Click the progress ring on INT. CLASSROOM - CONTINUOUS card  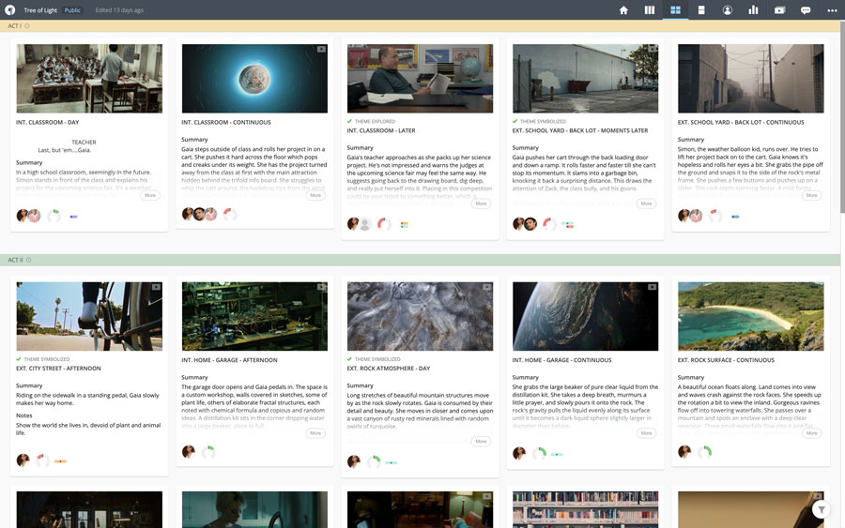tap(230, 214)
